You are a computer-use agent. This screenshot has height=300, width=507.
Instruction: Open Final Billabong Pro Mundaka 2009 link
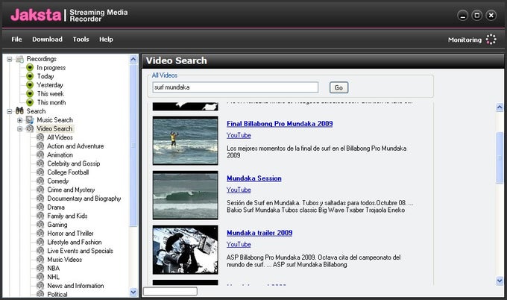[x=280, y=124]
